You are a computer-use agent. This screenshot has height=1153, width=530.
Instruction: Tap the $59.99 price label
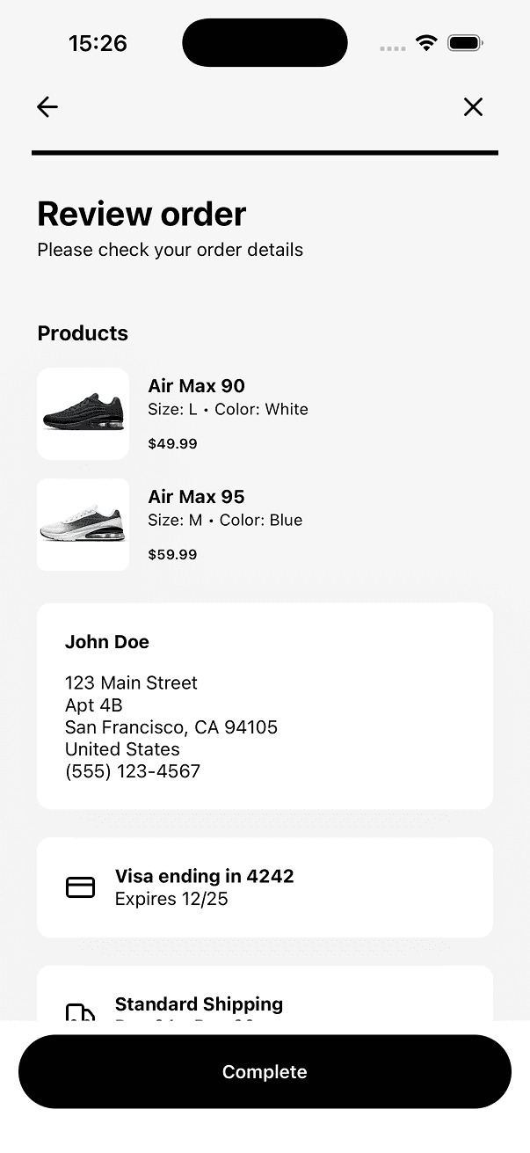[x=172, y=554]
